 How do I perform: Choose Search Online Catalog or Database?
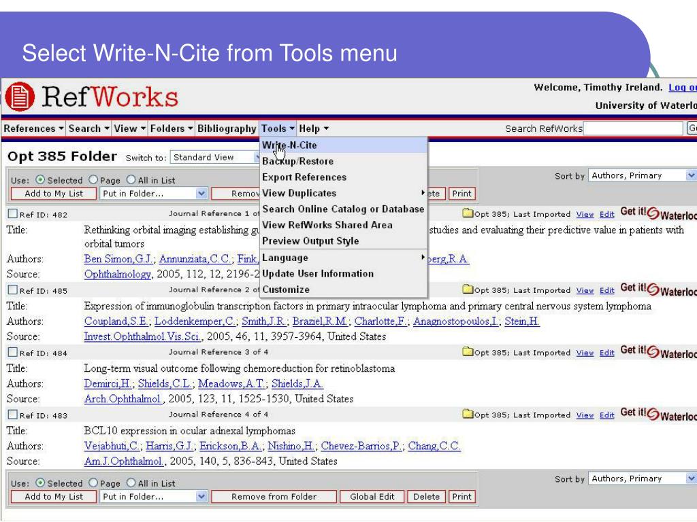point(343,209)
